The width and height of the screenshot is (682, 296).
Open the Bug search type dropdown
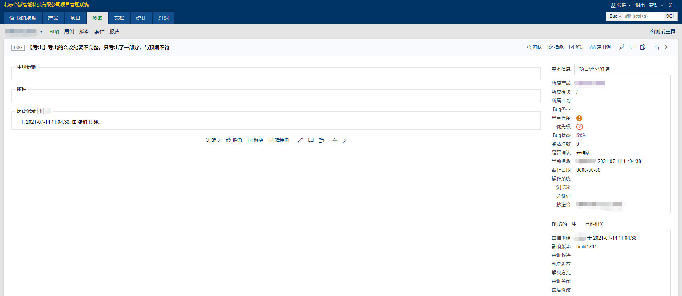click(x=615, y=16)
